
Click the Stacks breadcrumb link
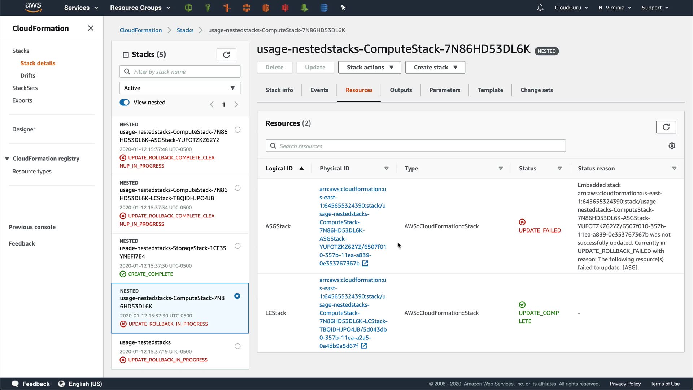coord(185,30)
